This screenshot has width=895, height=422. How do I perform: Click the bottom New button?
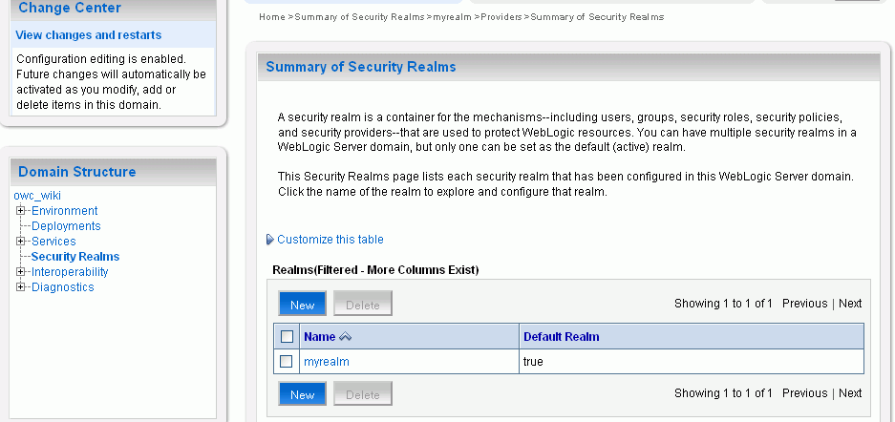tap(303, 393)
